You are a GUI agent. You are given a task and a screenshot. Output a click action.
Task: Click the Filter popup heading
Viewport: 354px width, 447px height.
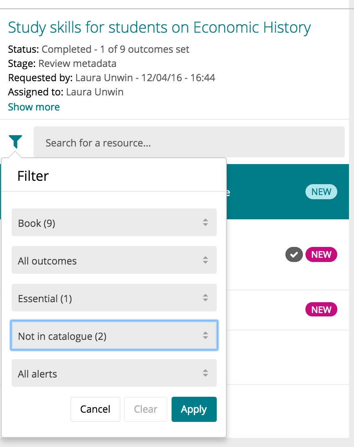pos(33,176)
